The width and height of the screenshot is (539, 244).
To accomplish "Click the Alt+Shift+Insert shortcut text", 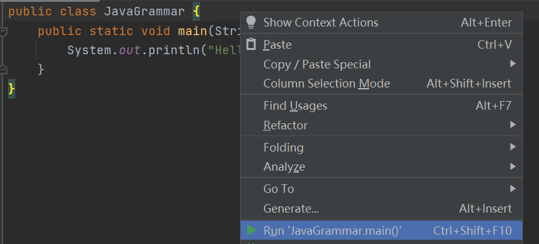I will click(468, 84).
